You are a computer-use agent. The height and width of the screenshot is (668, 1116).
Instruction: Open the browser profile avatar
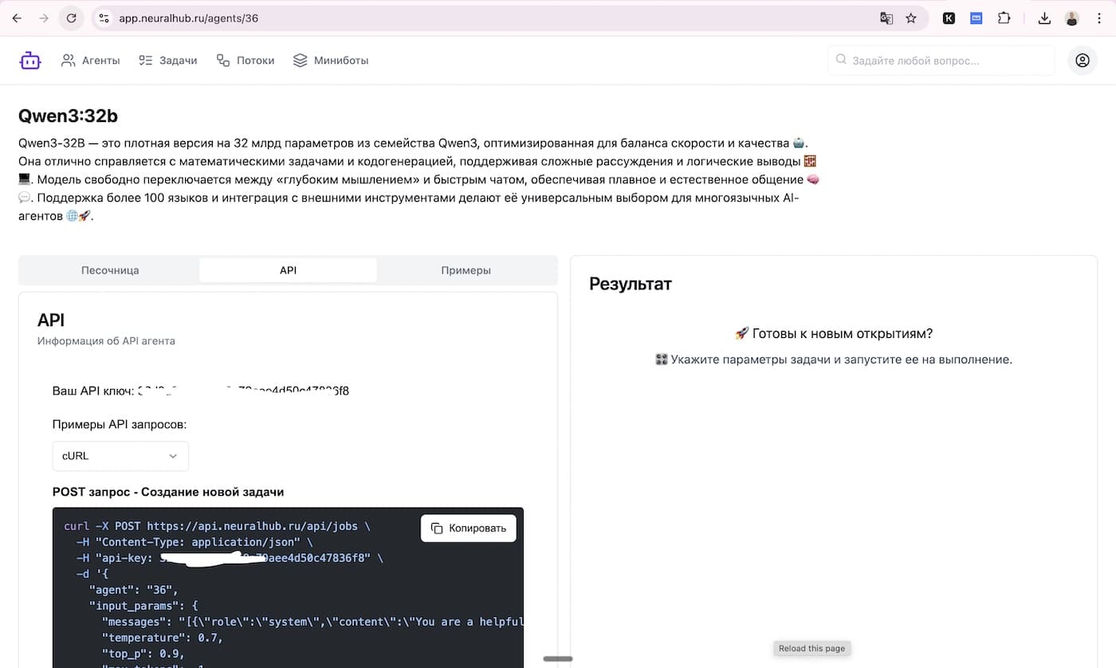click(x=1072, y=18)
